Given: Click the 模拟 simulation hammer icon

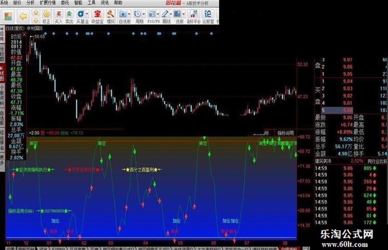Looking at the screenshot, I should [x=110, y=16].
